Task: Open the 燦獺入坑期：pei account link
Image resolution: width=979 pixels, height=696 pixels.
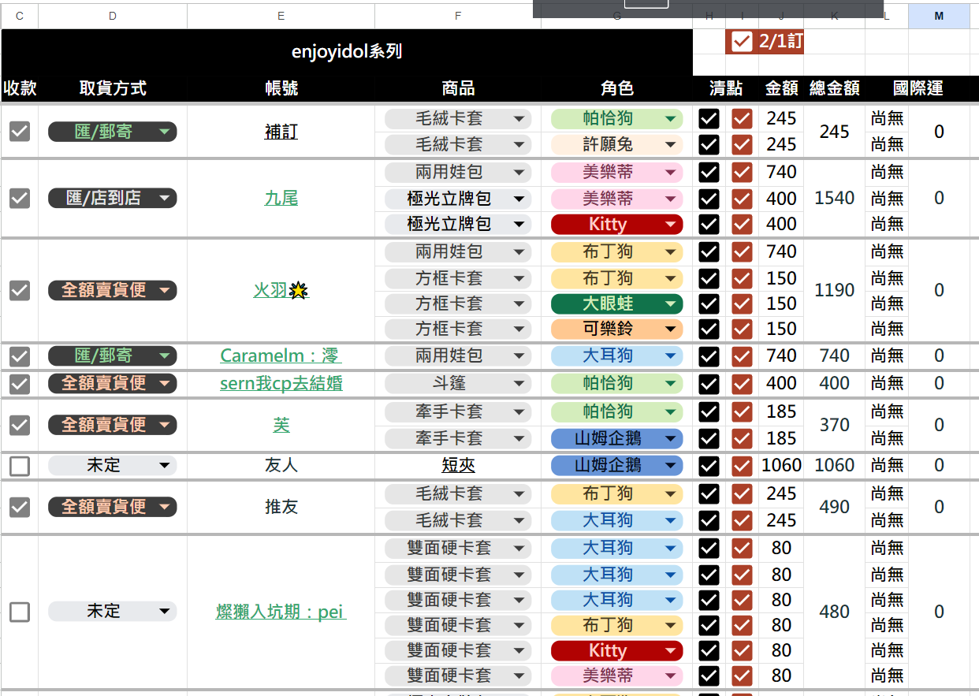Action: 281,612
